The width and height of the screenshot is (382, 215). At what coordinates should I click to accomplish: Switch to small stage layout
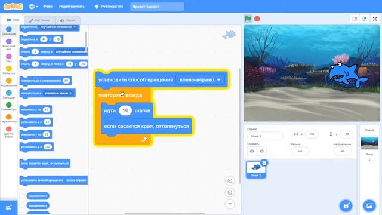click(355, 19)
